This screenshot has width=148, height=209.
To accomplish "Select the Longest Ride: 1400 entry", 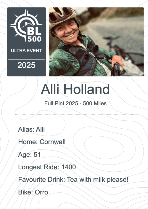I will coord(47,167).
